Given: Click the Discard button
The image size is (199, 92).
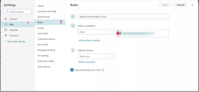Looking at the screenshot, I should (181, 5).
